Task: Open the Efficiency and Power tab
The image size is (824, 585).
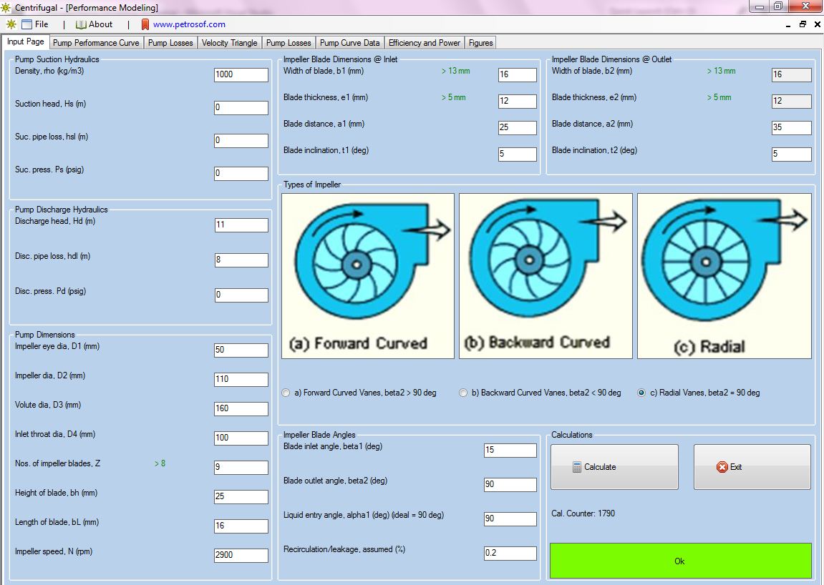Action: tap(424, 42)
